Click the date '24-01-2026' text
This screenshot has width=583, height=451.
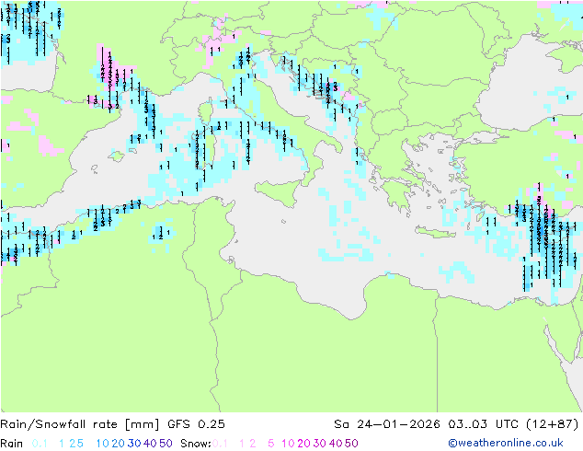pos(398,424)
